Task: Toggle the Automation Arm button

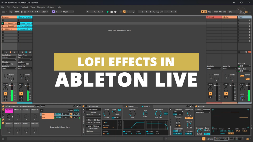Action: (x=124, y=12)
